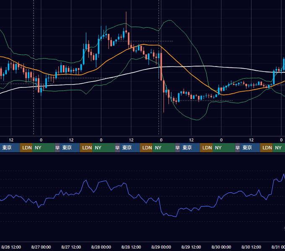This screenshot has height=251, width=285.
Task: Click the LDN session block just before 8/27 00:00
Action: click(26, 148)
